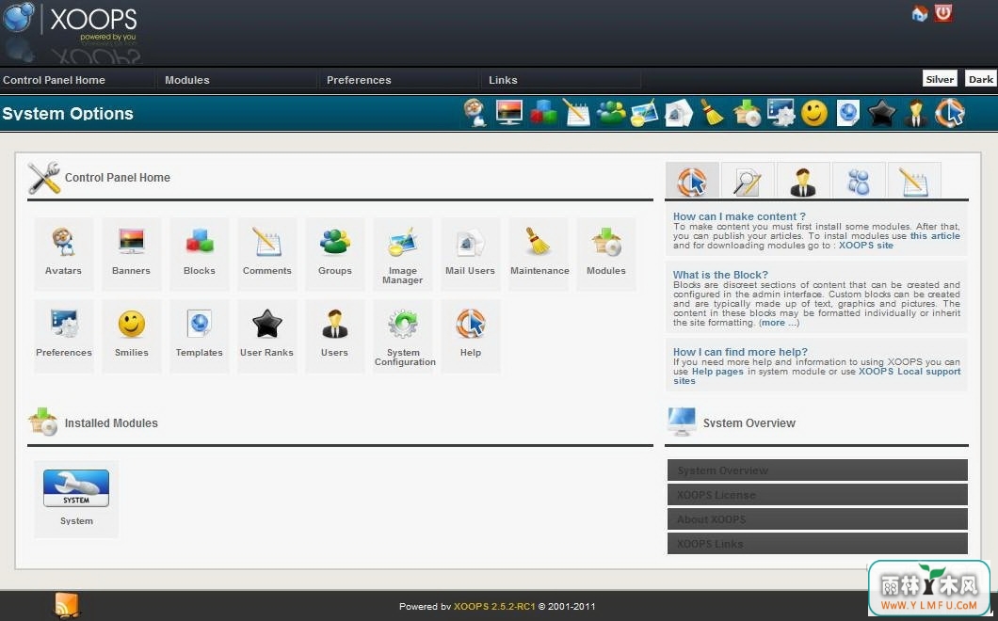Click the '(more ...)' link about blocks

tap(779, 323)
